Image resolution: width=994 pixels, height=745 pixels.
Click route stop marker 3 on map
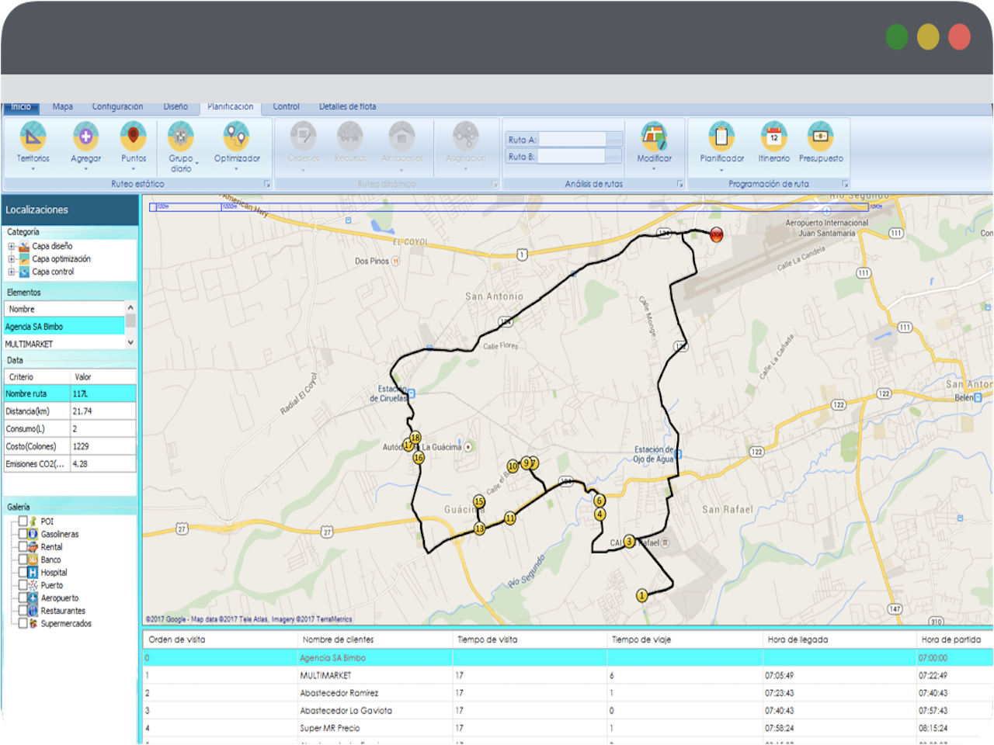(629, 542)
